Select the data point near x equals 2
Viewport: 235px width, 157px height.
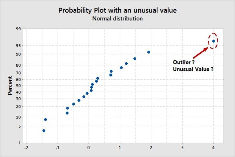(x=149, y=52)
